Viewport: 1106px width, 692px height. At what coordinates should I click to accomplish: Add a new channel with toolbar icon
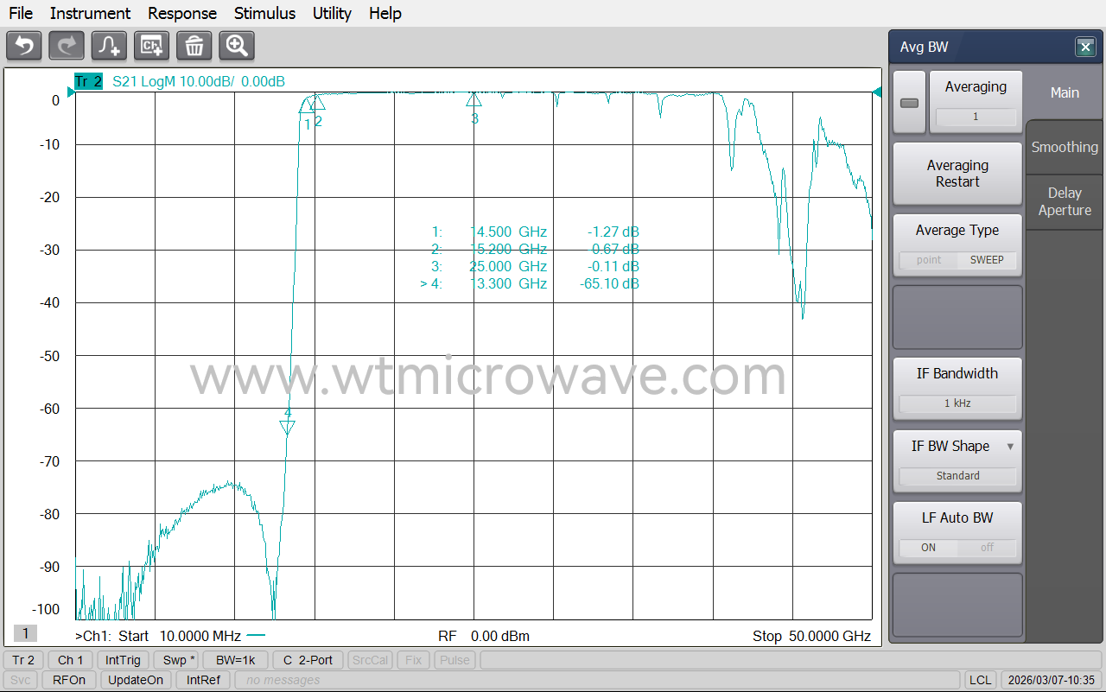pyautogui.click(x=151, y=46)
